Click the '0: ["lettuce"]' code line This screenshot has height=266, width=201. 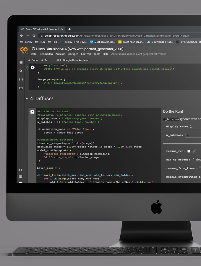(56, 66)
